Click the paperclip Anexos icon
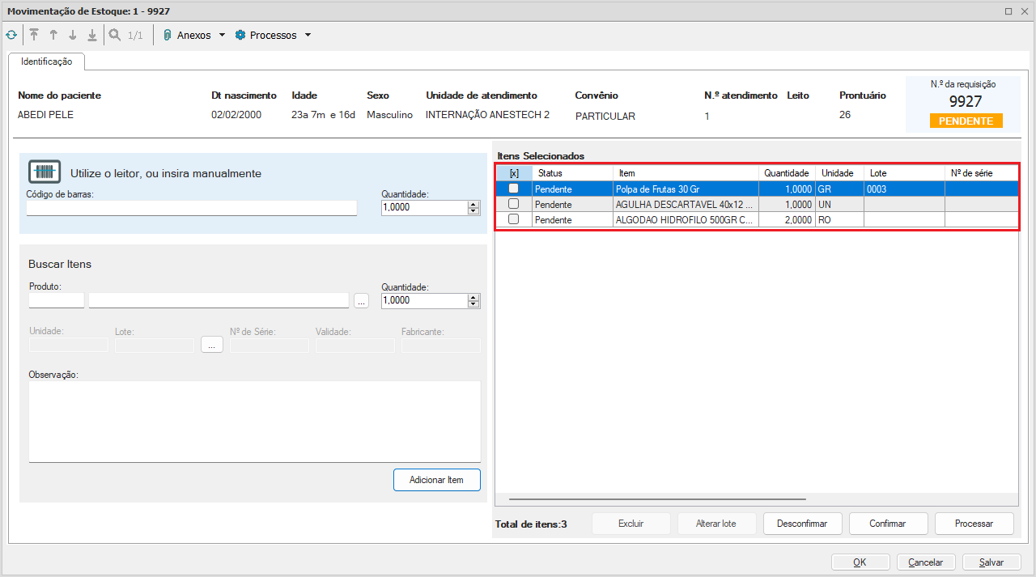The height and width of the screenshot is (577, 1036). (x=167, y=36)
